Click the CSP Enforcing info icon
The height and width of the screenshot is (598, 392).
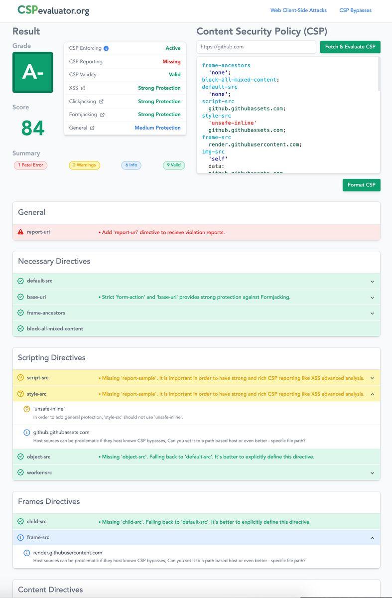tap(106, 48)
